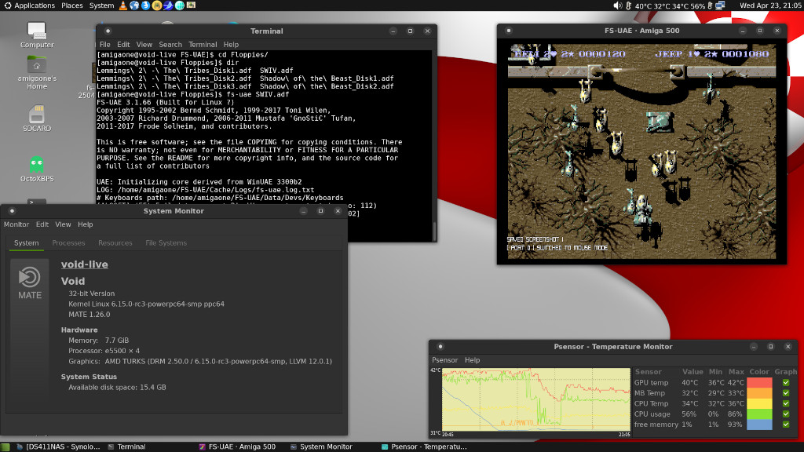The image size is (804, 452).
Task: Pick the MB Temp orange color swatch
Action: pos(759,393)
